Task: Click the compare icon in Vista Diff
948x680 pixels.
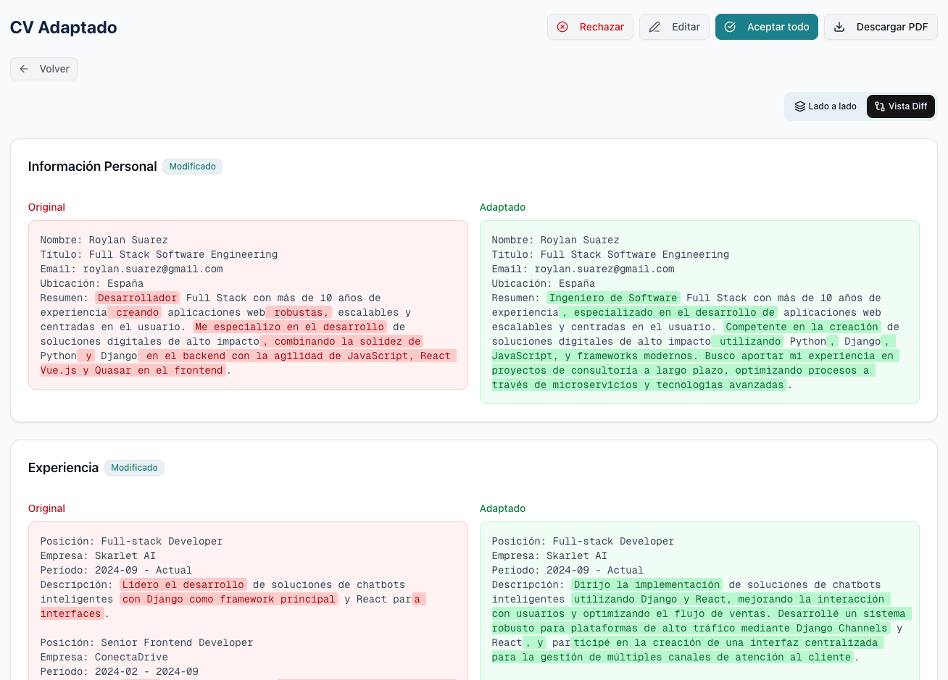Action: (880, 106)
